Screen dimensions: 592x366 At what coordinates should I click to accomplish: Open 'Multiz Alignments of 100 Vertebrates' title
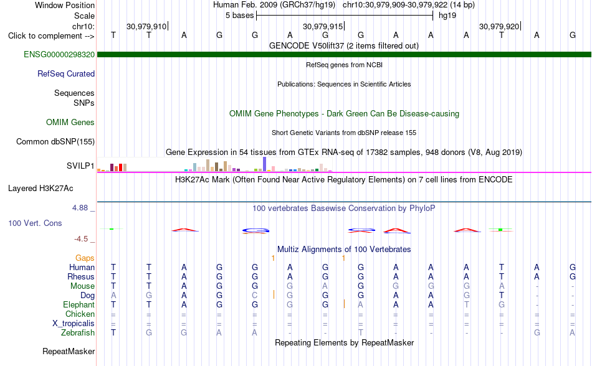(x=344, y=250)
